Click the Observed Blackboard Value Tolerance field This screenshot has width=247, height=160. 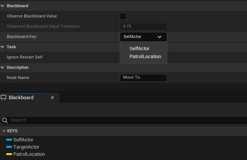click(143, 27)
